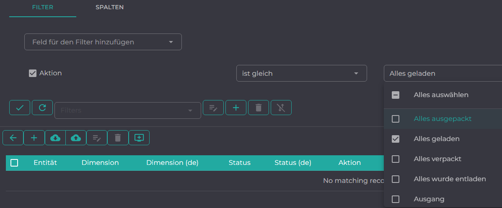Sort by the Dimension column header
502x208 pixels.
coord(100,162)
